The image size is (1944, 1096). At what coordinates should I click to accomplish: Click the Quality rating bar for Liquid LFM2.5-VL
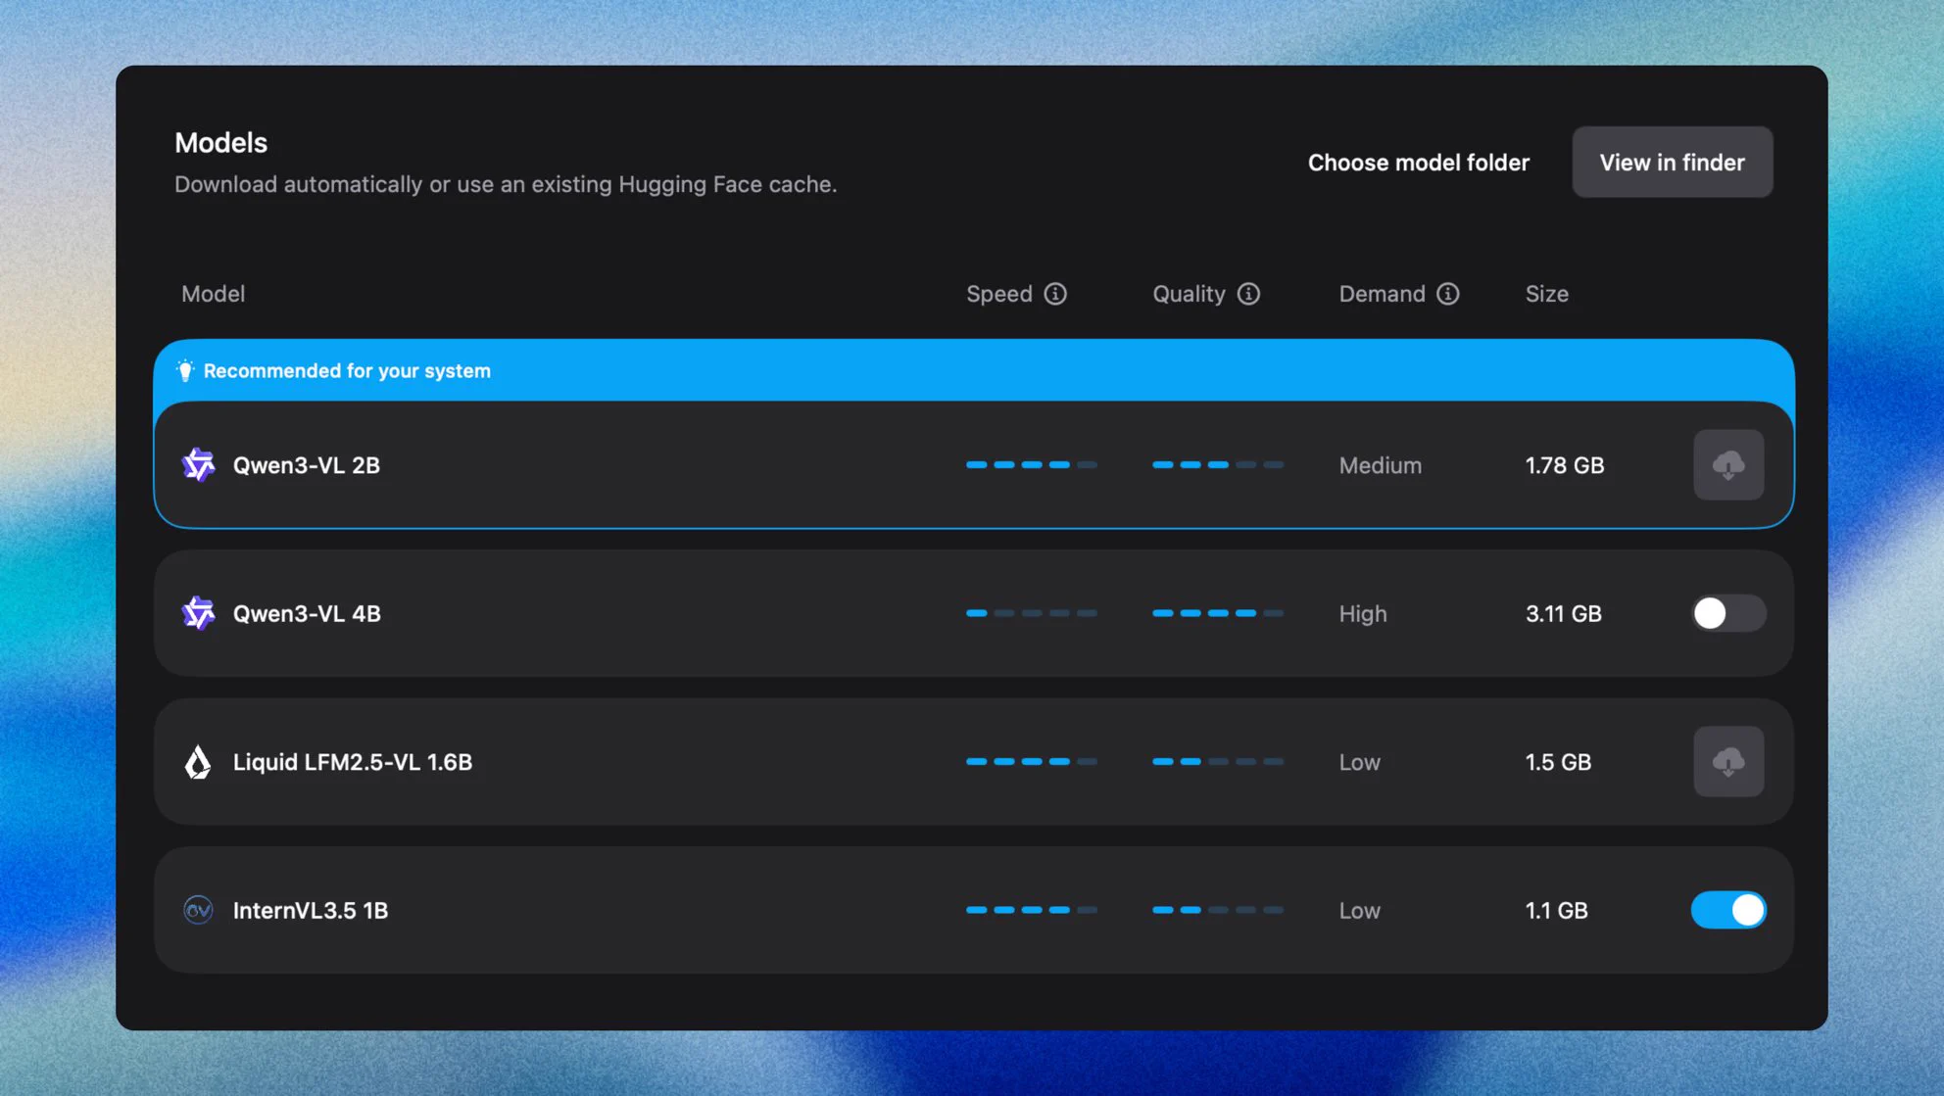[x=1218, y=762]
